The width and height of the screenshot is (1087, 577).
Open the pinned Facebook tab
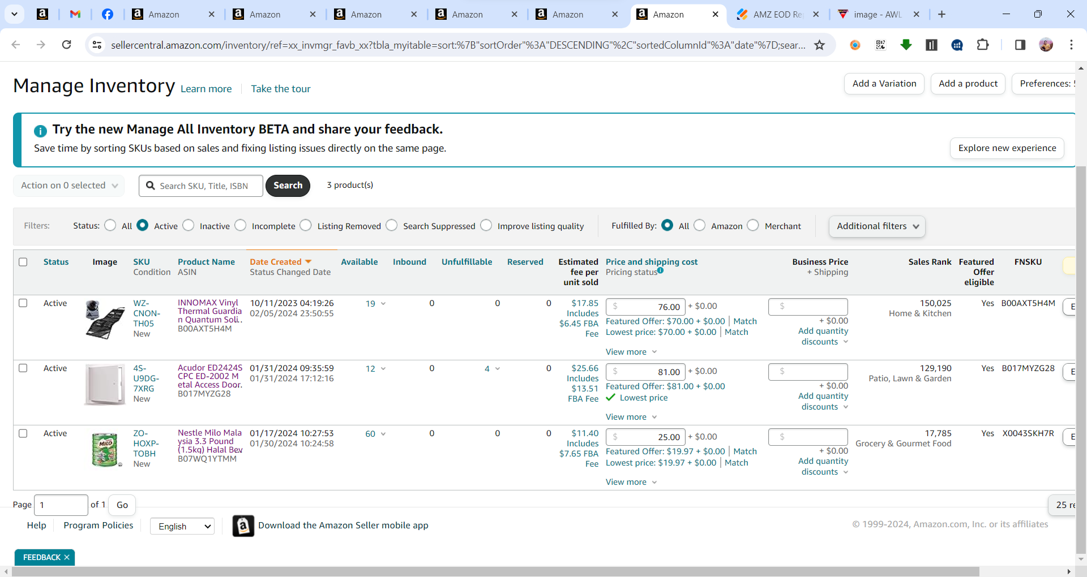pyautogui.click(x=108, y=14)
